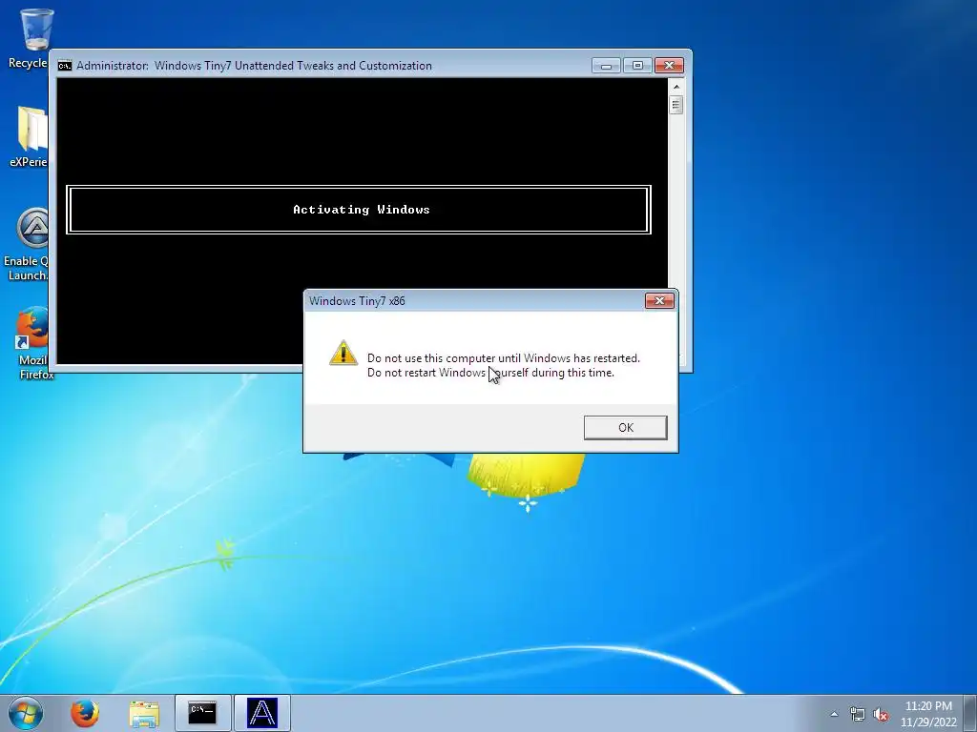Launch Firefox from the taskbar
Image resolution: width=977 pixels, height=732 pixels.
click(85, 713)
